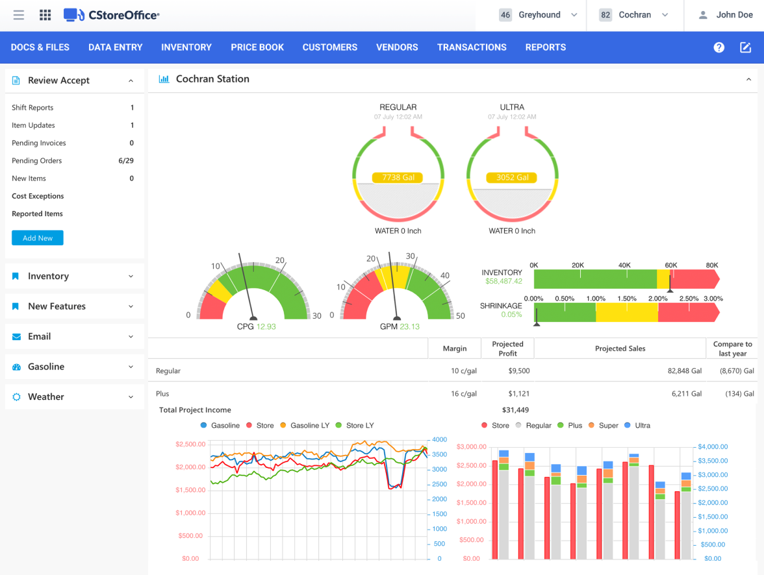
Task: Click the Gasoline gauge icon
Action: click(x=17, y=367)
